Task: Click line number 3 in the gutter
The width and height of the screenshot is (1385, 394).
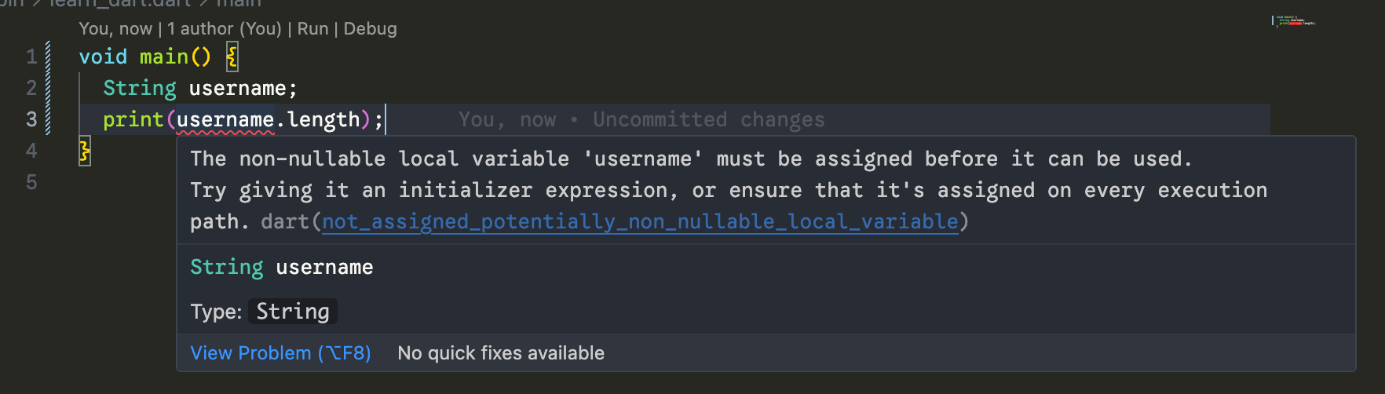Action: (x=31, y=119)
